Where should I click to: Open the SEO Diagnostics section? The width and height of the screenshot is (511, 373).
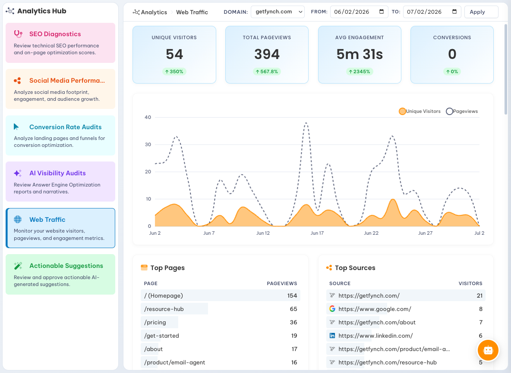coord(60,43)
